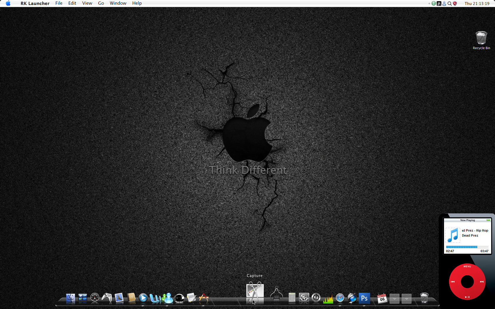
Task: Click the Messenger person tray icon
Action: [x=444, y=4]
